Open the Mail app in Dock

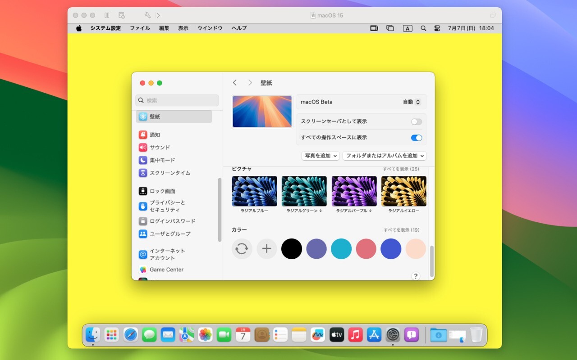tap(168, 334)
